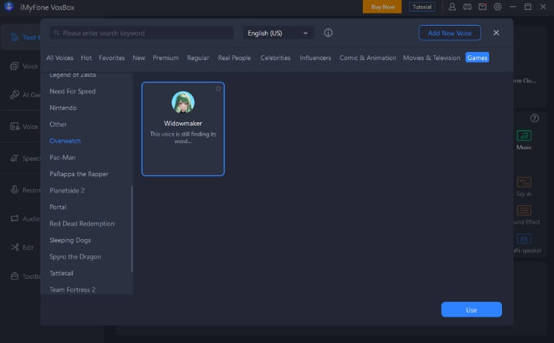Open the Edit scissors sidebar icon
This screenshot has height=343, width=554.
tap(15, 247)
